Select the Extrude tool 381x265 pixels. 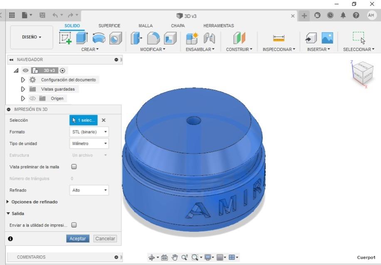(x=82, y=38)
